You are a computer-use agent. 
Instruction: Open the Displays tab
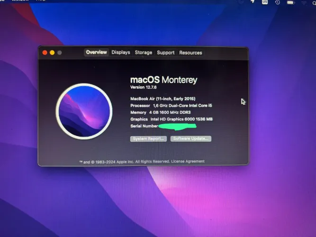click(x=121, y=53)
